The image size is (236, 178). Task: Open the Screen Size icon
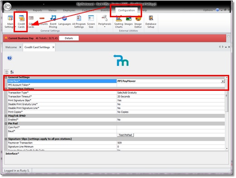(91, 22)
